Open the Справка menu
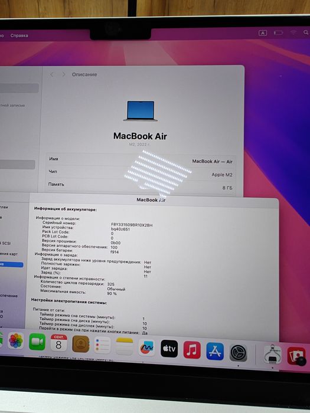 pos(19,35)
